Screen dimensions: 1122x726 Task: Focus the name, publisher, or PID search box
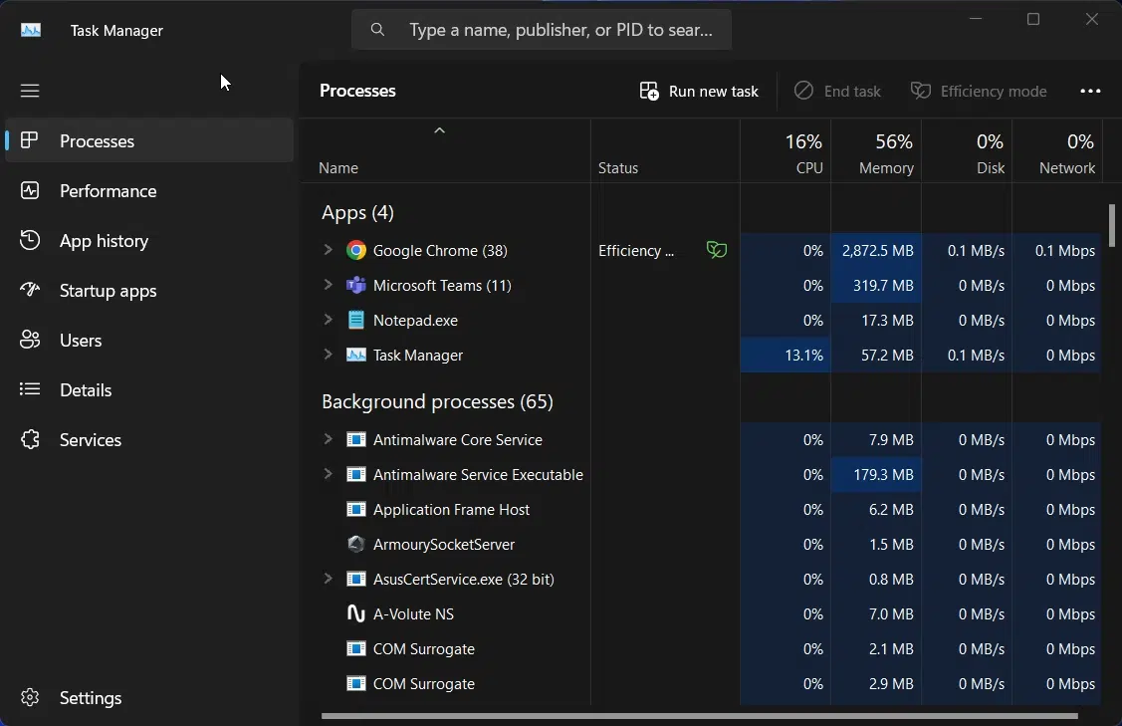[541, 29]
